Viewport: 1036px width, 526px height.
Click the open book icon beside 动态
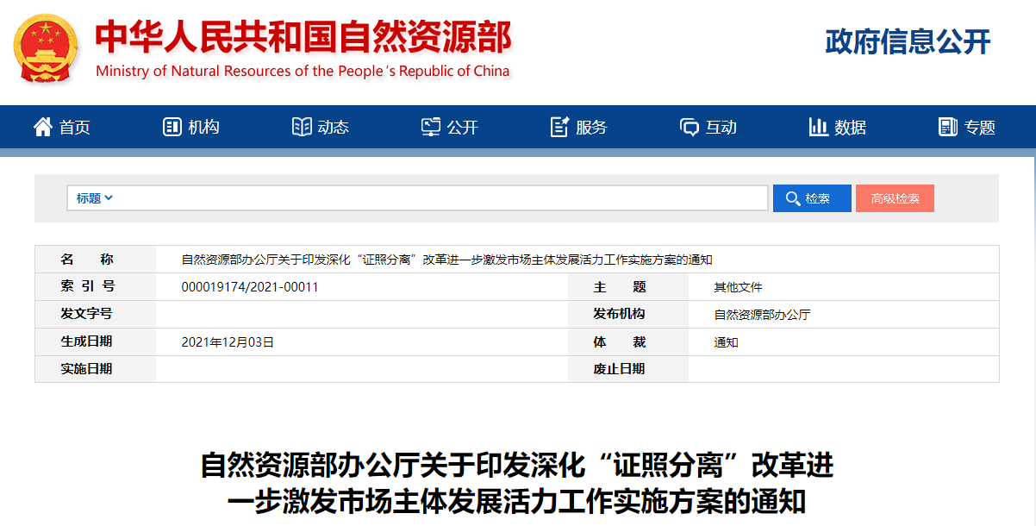[x=302, y=127]
